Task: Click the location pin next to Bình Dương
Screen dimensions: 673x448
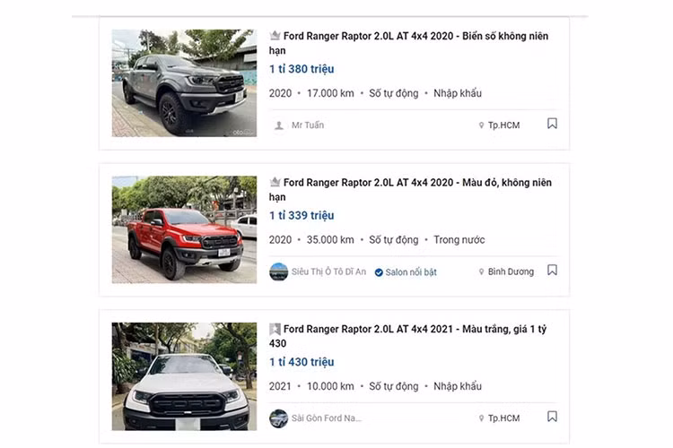Action: point(481,271)
